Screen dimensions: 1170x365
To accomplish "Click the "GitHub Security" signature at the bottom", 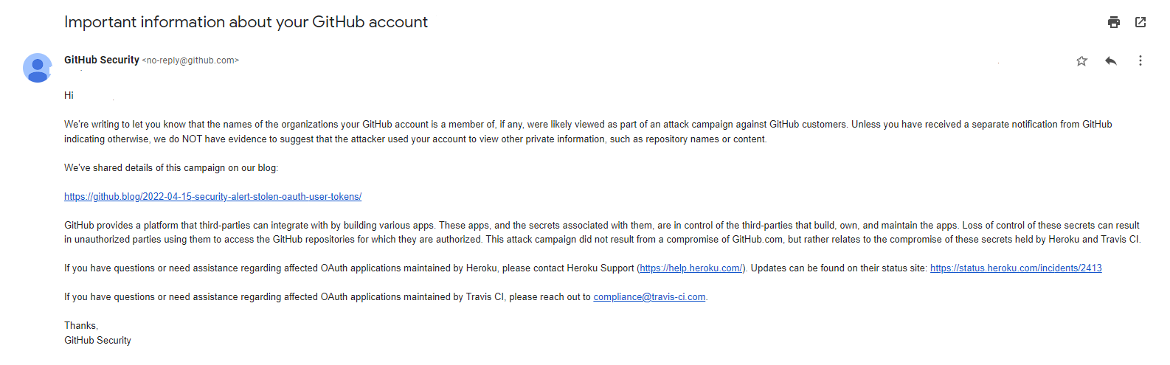I will [x=97, y=341].
